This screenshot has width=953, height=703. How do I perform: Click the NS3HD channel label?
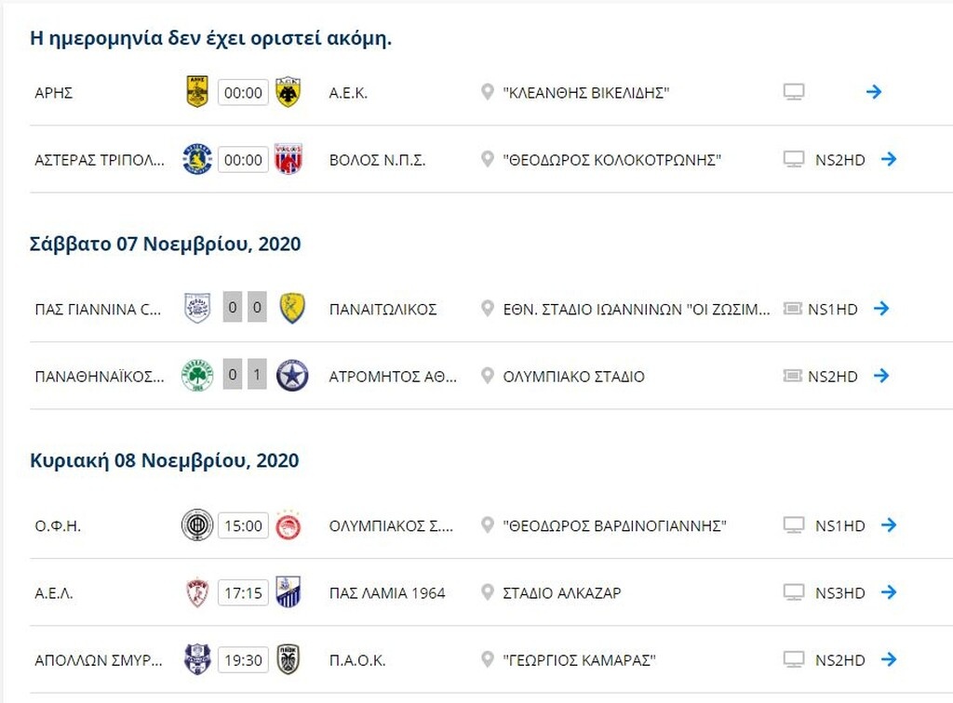(x=840, y=591)
